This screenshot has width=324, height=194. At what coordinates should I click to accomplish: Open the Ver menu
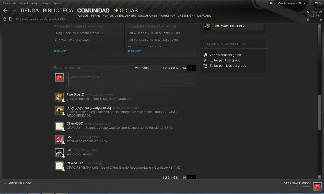(x=15, y=4)
